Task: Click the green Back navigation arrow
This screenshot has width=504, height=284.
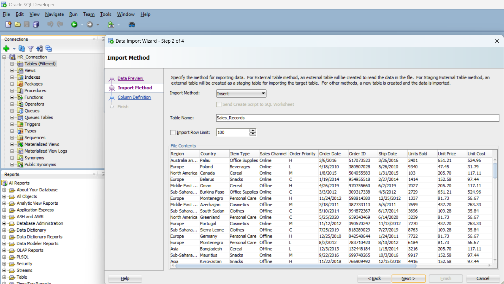Action: pos(74,24)
